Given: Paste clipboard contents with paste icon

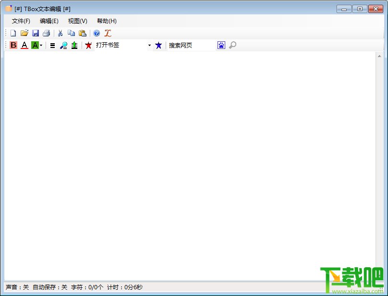Looking at the screenshot, I should [x=83, y=33].
